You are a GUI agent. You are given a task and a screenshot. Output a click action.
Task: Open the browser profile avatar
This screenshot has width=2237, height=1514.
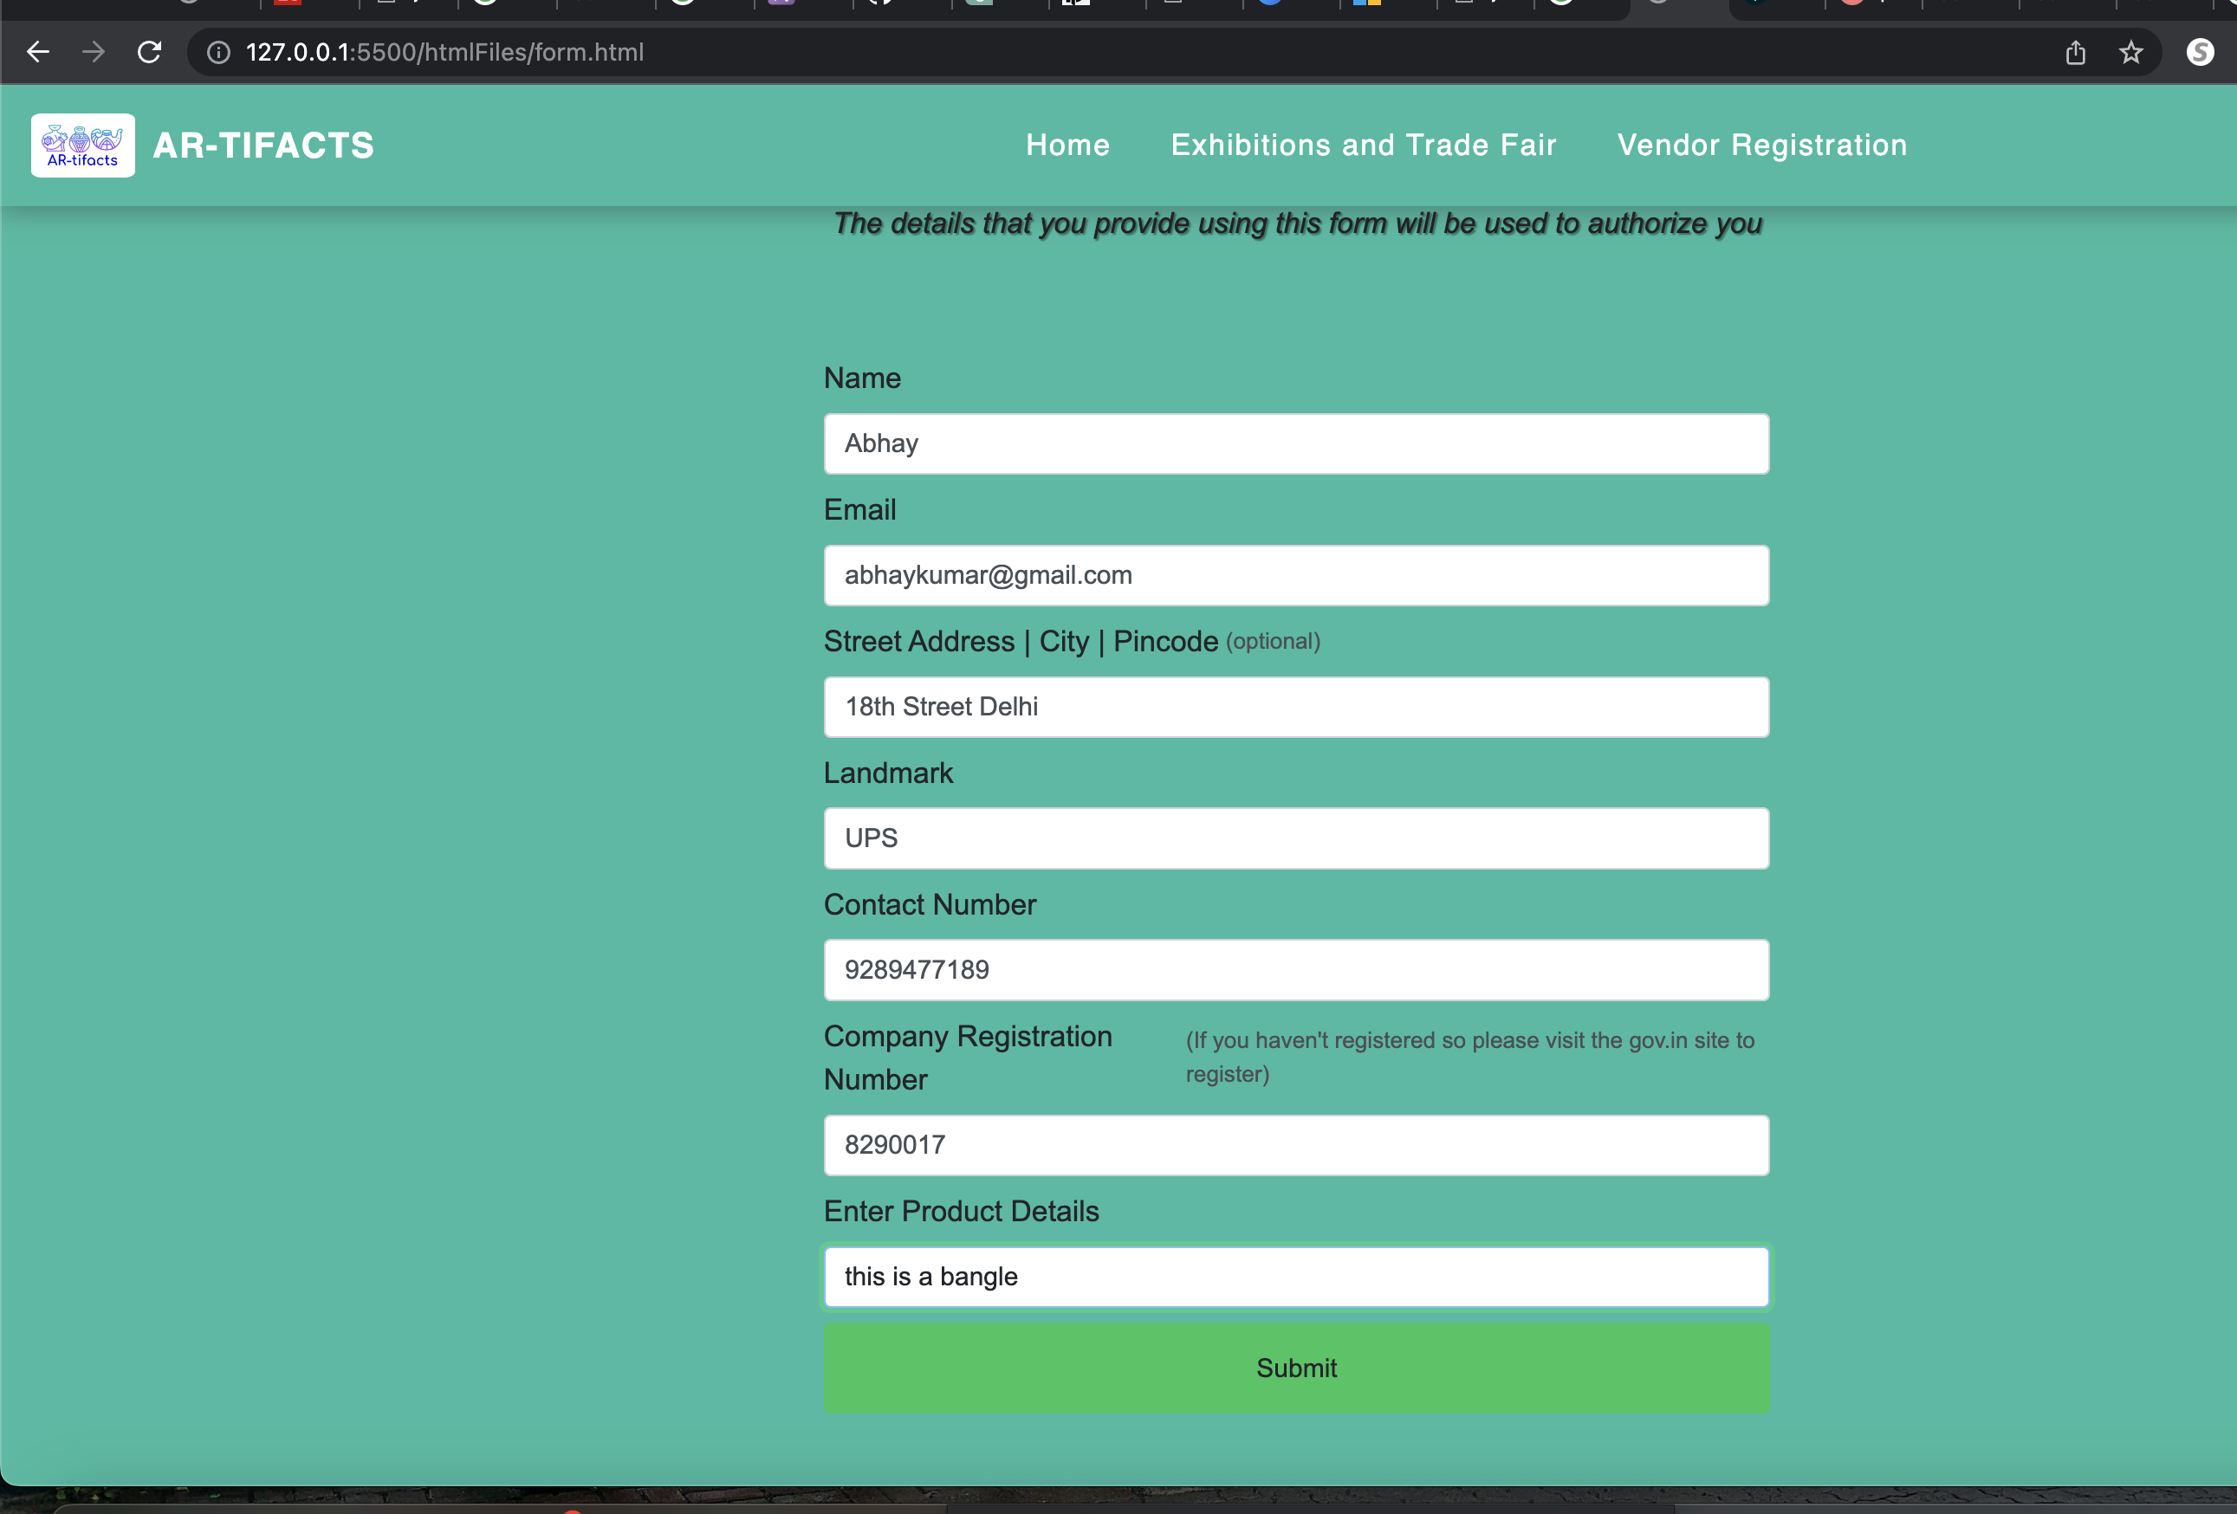2200,52
